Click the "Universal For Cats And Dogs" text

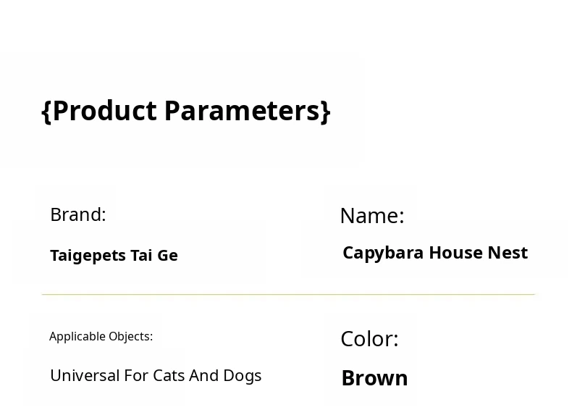coord(156,375)
